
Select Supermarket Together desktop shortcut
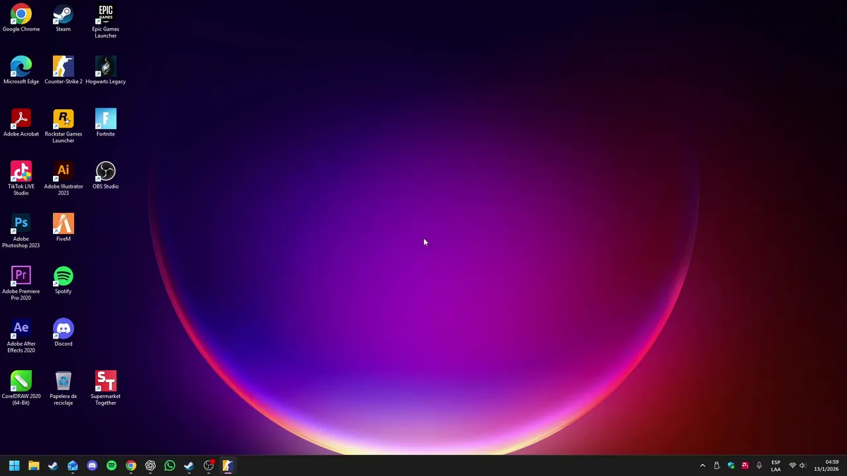[105, 389]
